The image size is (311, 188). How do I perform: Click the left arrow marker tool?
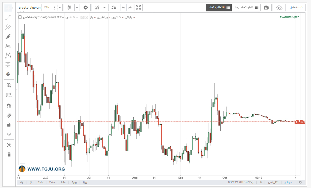(x=8, y=74)
